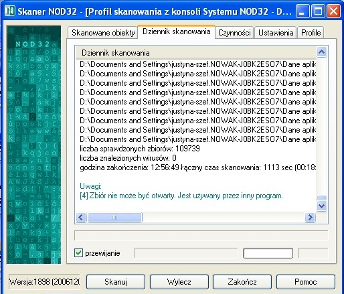The height and width of the screenshot is (294, 344).
Task: Click the 'Uwagi:' note heading
Action: tap(90, 186)
